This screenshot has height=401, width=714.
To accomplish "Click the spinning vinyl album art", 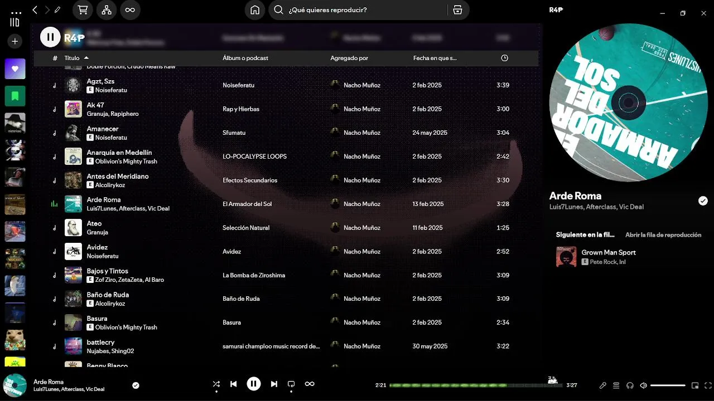I will [x=629, y=102].
